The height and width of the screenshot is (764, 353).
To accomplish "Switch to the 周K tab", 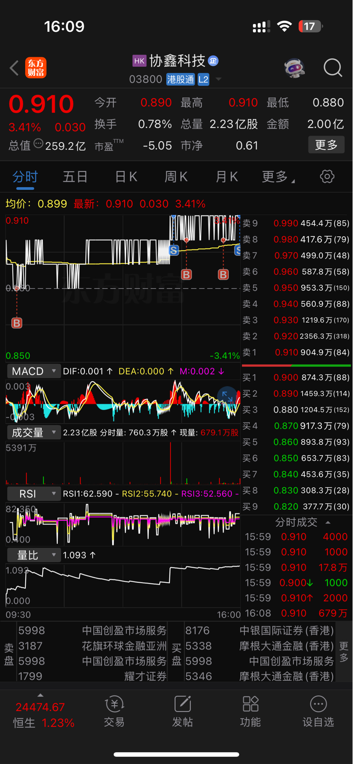I will click(176, 177).
